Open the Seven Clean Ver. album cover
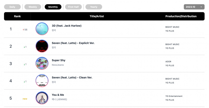This screenshot has width=209, height=108. pos(42,81)
